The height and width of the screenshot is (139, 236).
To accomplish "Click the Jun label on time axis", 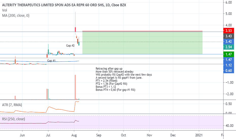I will point(22,135).
